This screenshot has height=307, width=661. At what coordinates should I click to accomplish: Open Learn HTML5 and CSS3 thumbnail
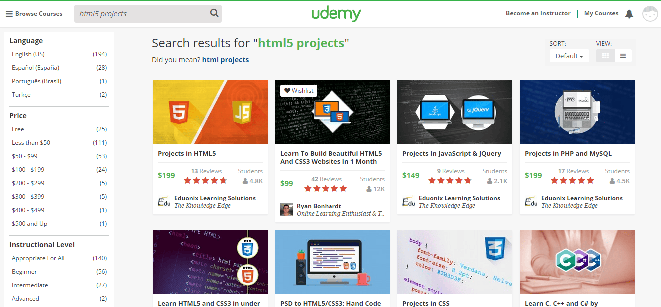point(210,262)
